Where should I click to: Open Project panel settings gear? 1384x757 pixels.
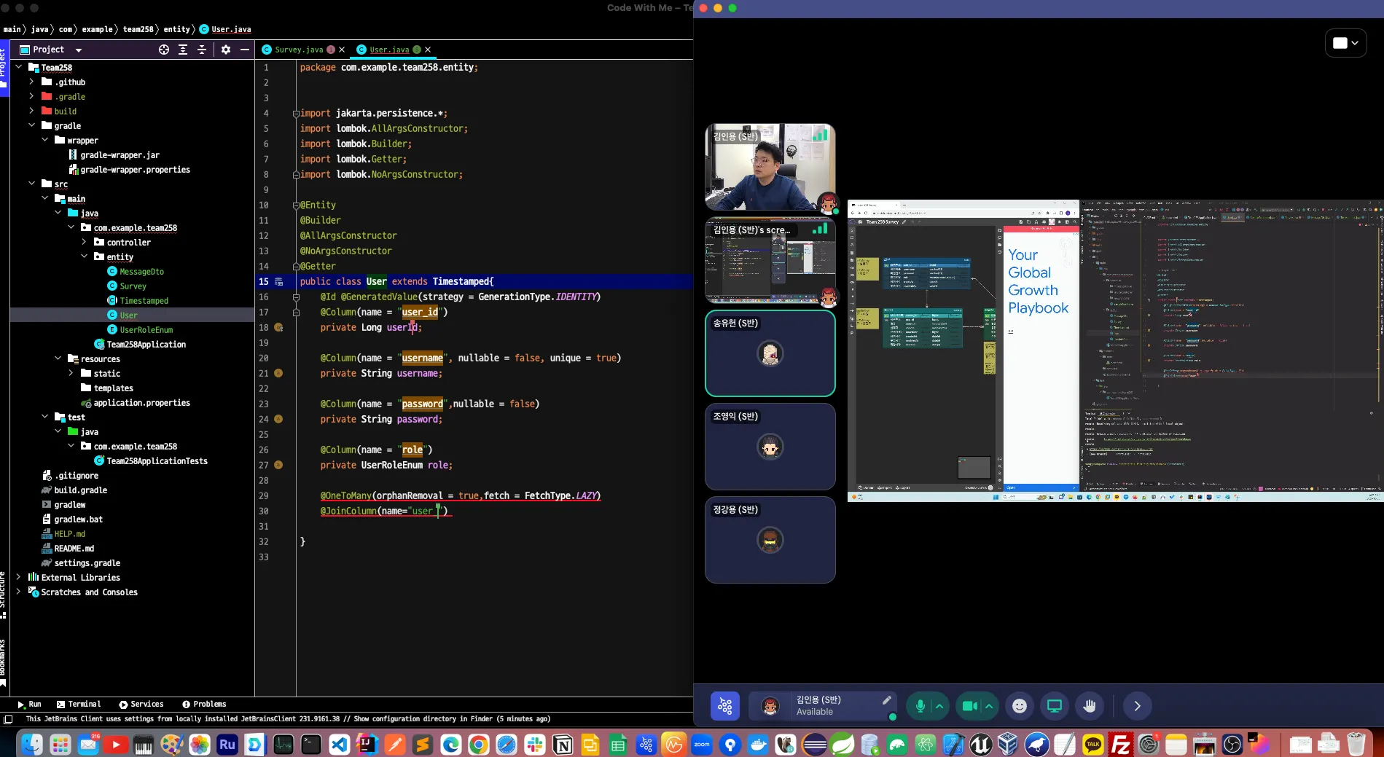click(x=226, y=50)
